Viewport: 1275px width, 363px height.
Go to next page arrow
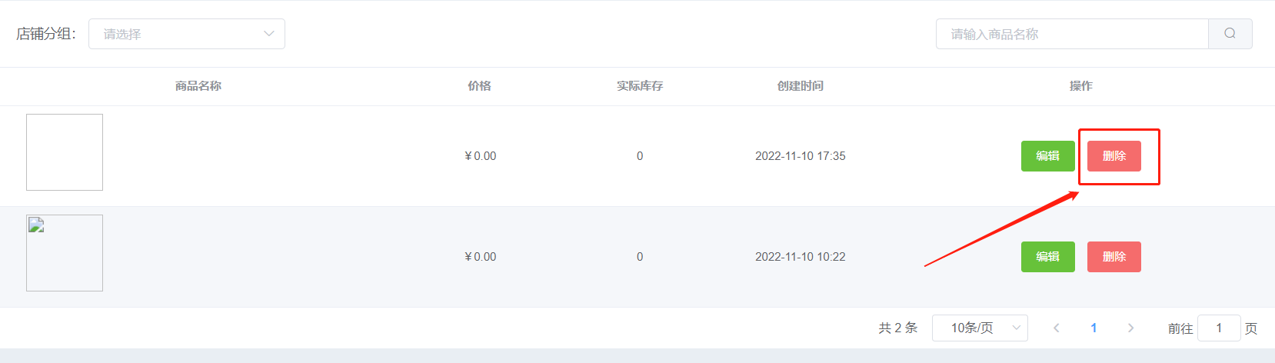pos(1130,328)
